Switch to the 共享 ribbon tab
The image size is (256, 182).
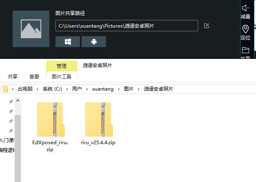tap(13, 77)
